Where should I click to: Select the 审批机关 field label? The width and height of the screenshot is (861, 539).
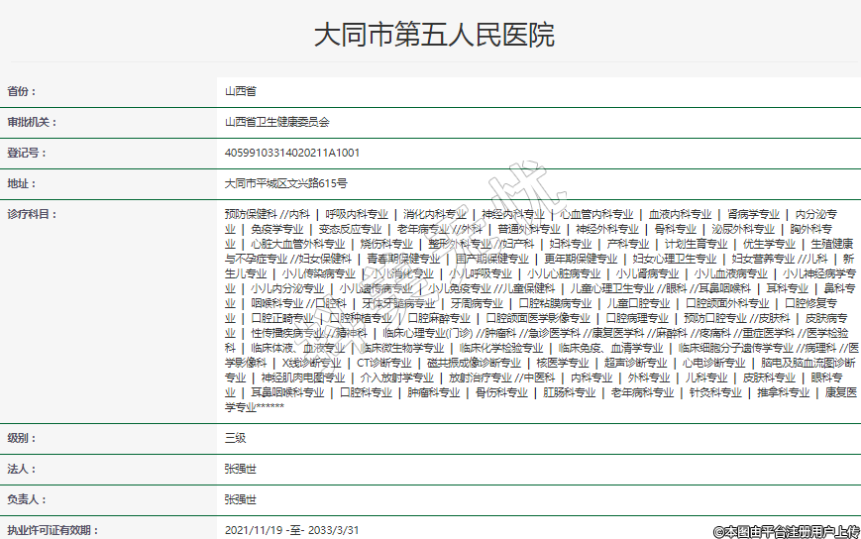tap(33, 122)
